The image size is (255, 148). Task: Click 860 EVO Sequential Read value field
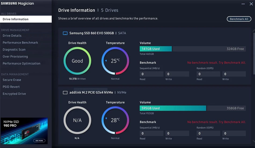click(151, 74)
